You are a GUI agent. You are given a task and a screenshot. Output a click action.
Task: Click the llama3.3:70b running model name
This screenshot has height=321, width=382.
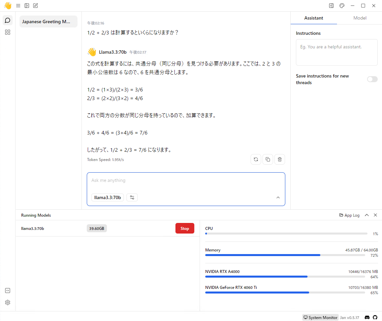[33, 228]
